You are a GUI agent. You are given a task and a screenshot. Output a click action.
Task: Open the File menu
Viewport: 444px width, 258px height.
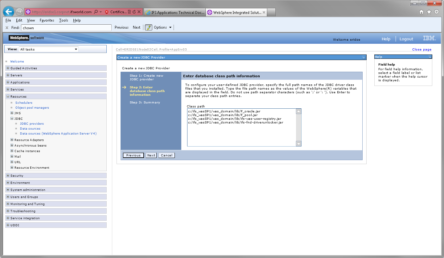click(x=8, y=20)
